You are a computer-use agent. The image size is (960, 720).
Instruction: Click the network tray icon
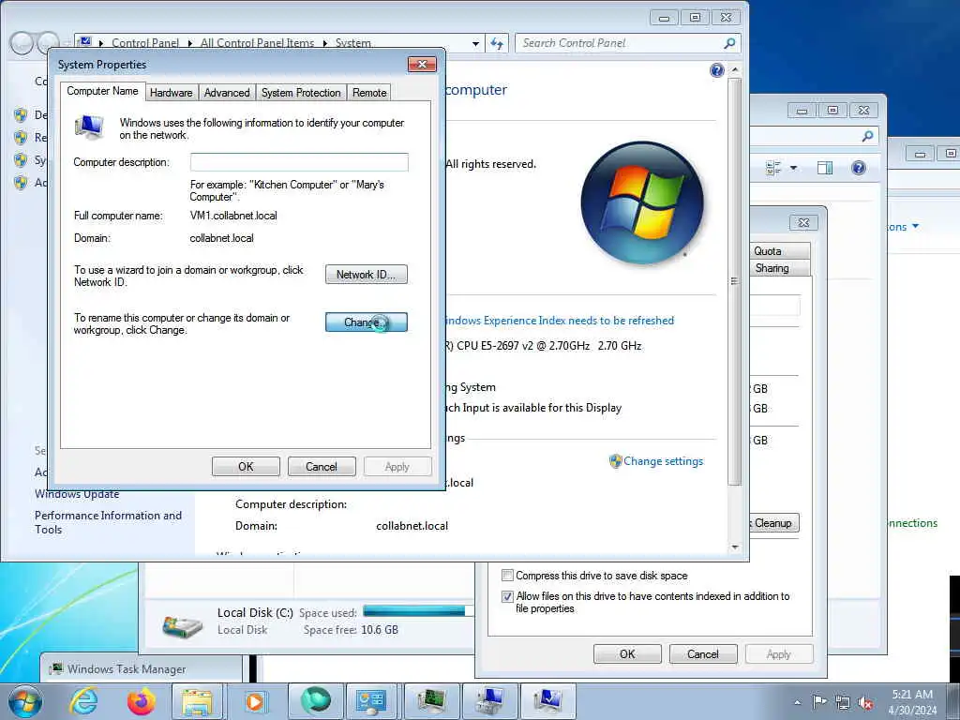click(843, 702)
